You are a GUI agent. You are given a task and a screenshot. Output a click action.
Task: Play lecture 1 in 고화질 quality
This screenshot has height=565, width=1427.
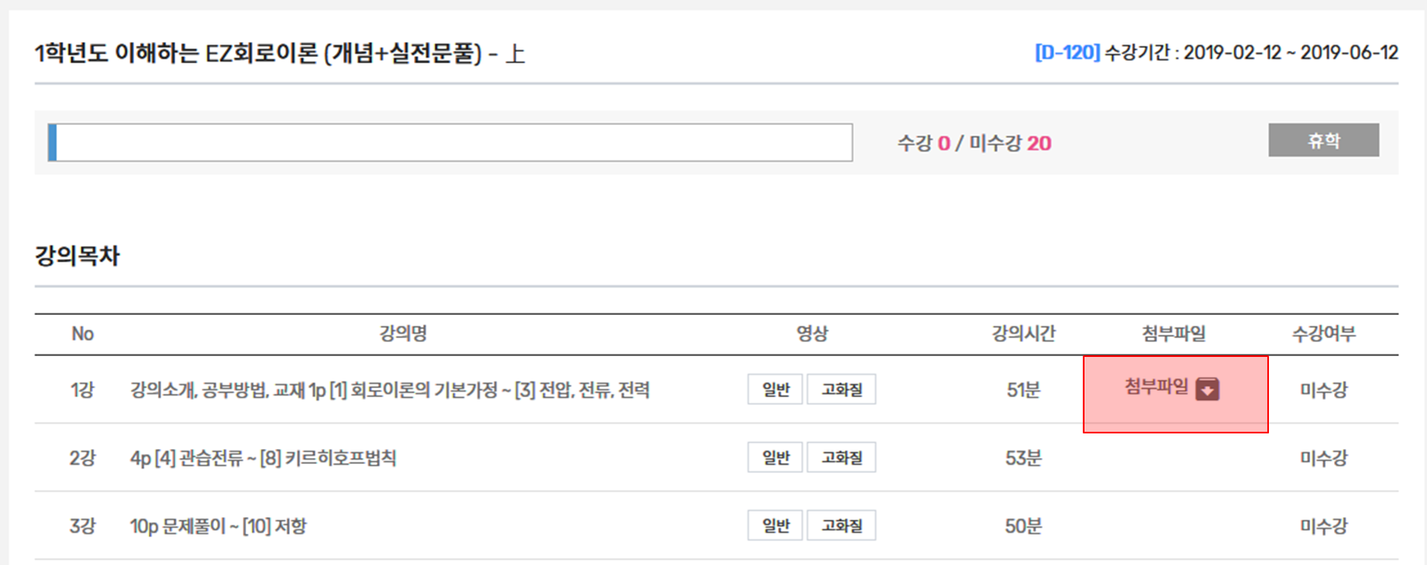pyautogui.click(x=841, y=389)
